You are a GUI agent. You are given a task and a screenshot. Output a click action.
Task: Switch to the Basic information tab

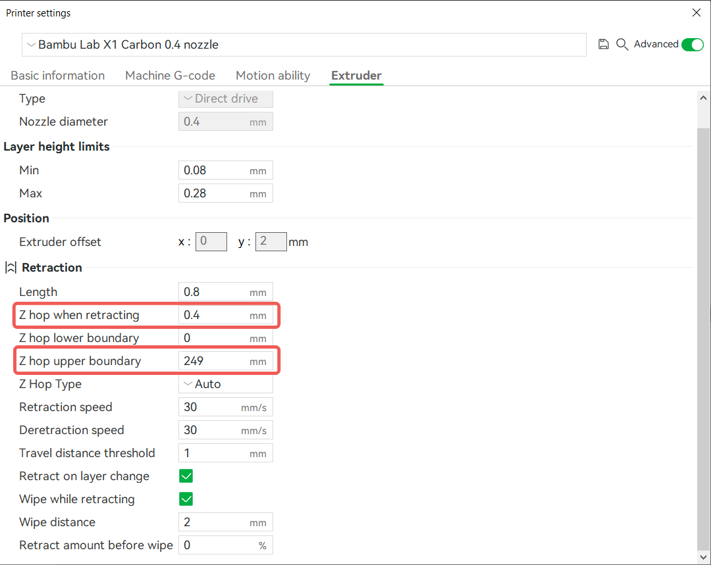[57, 75]
